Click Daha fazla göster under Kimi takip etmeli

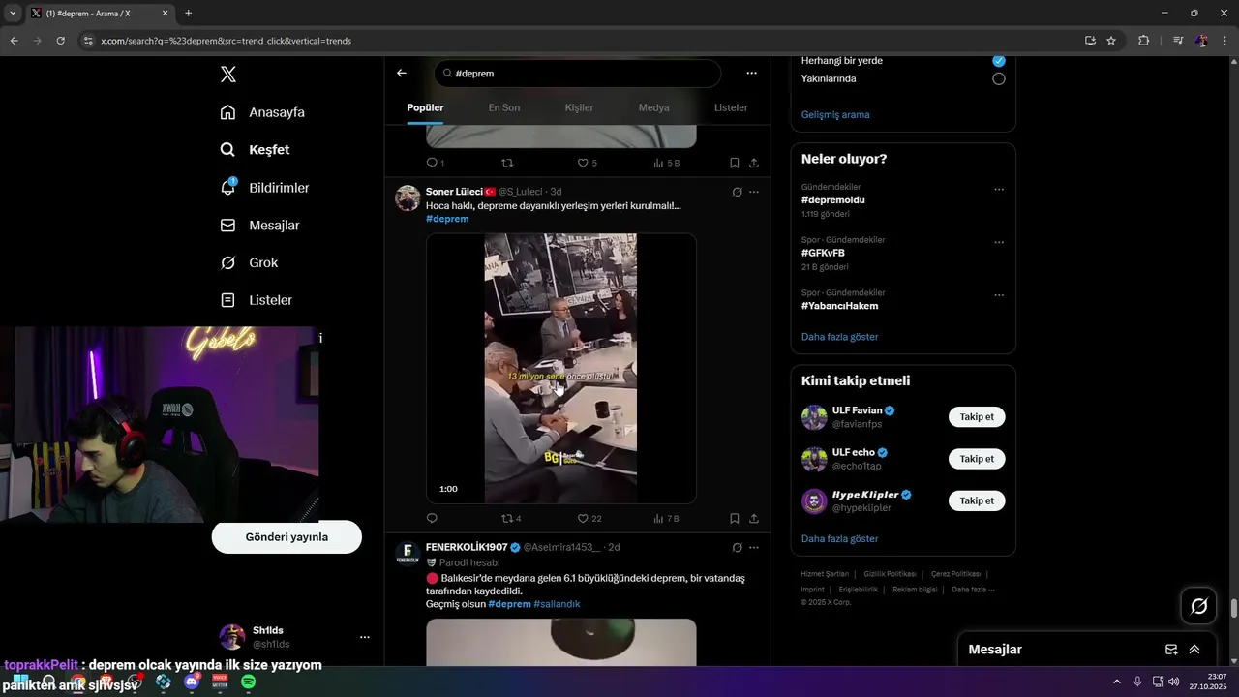point(840,538)
